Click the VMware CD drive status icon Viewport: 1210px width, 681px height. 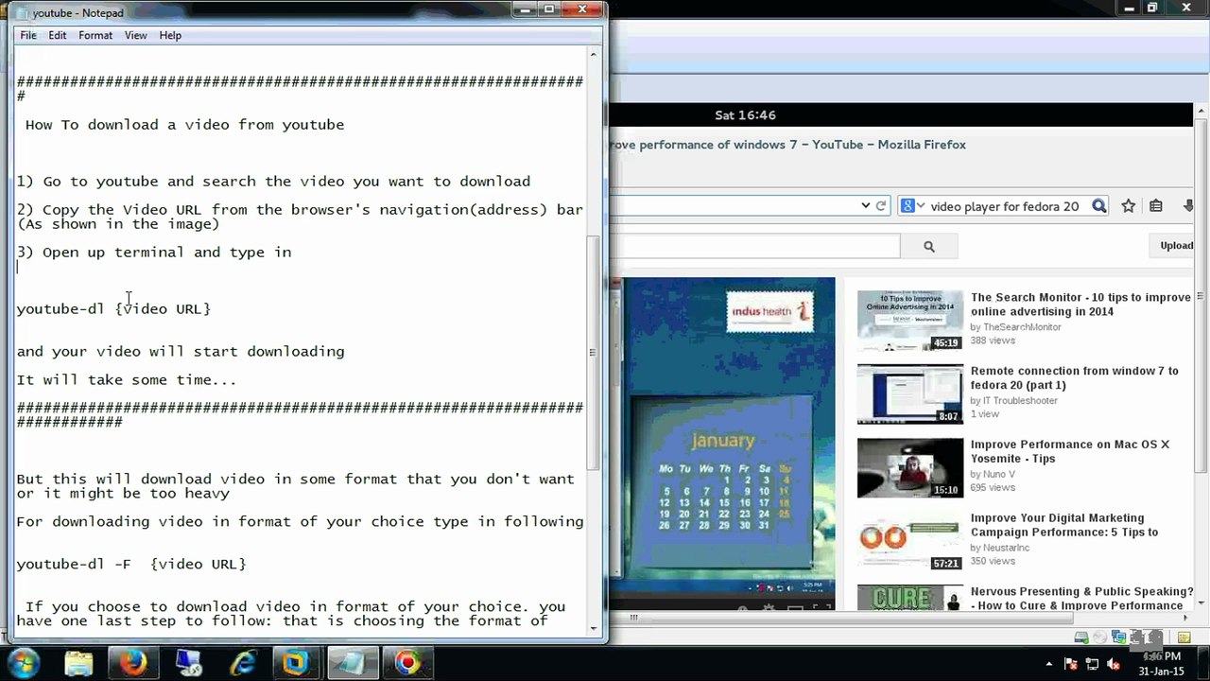(1101, 637)
